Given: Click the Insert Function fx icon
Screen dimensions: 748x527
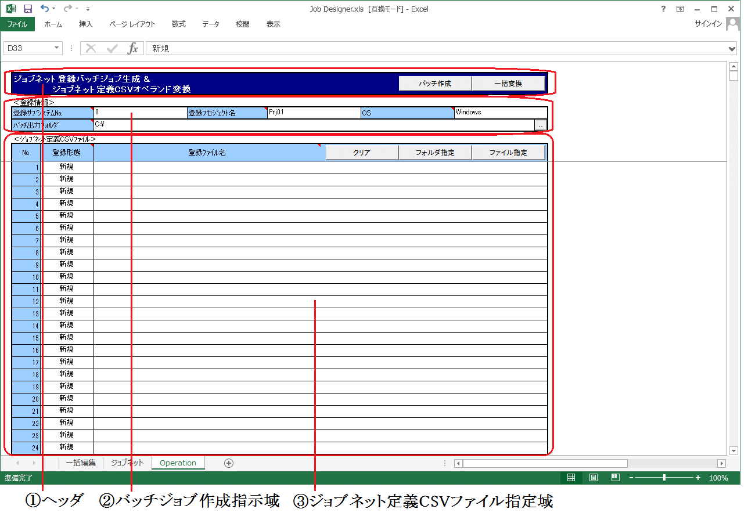Looking at the screenshot, I should [x=133, y=49].
